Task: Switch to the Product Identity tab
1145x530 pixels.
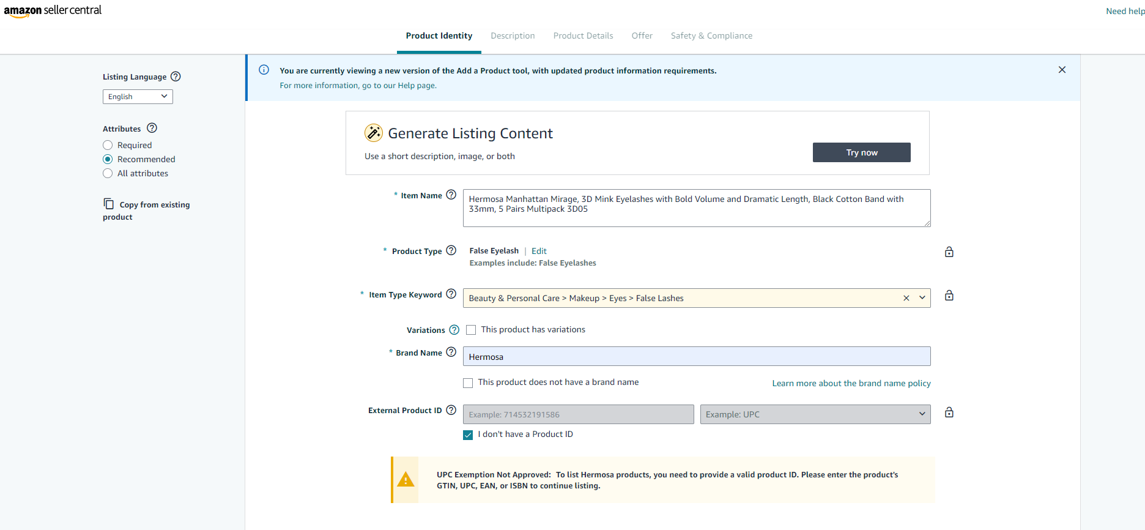Action: coord(439,36)
